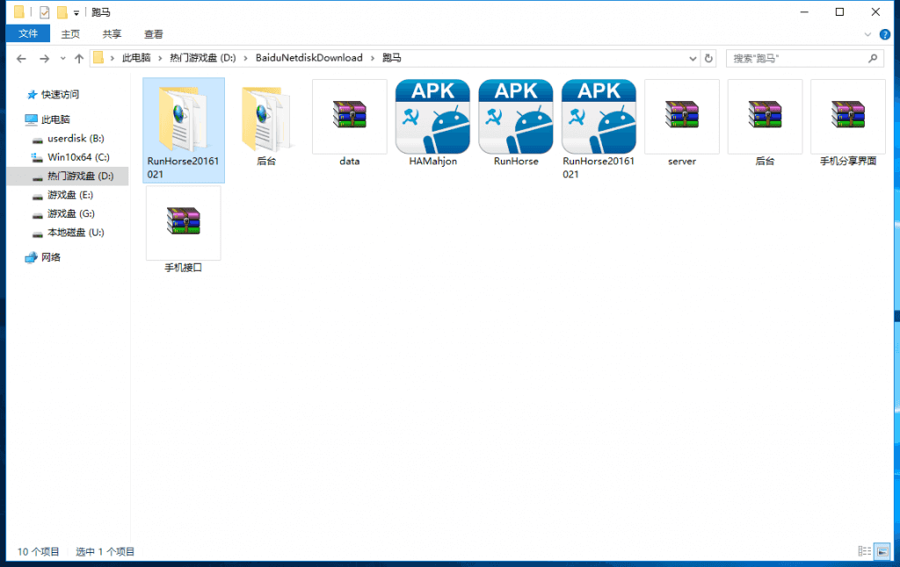Click 跑马 in the address bar

coord(391,58)
